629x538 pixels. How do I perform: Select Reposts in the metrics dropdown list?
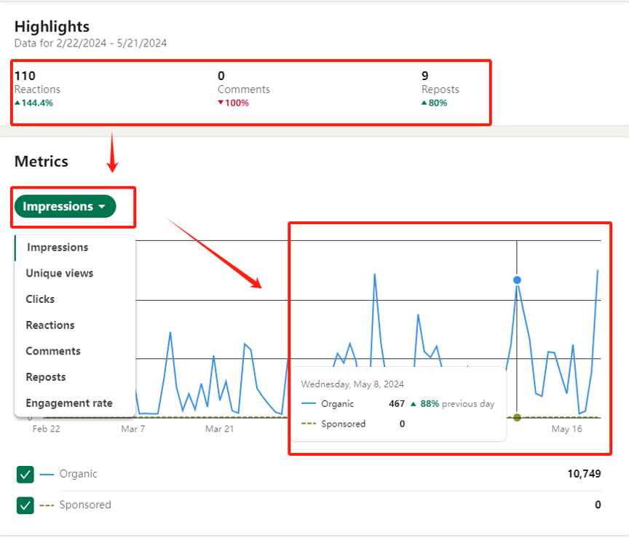coord(75,377)
